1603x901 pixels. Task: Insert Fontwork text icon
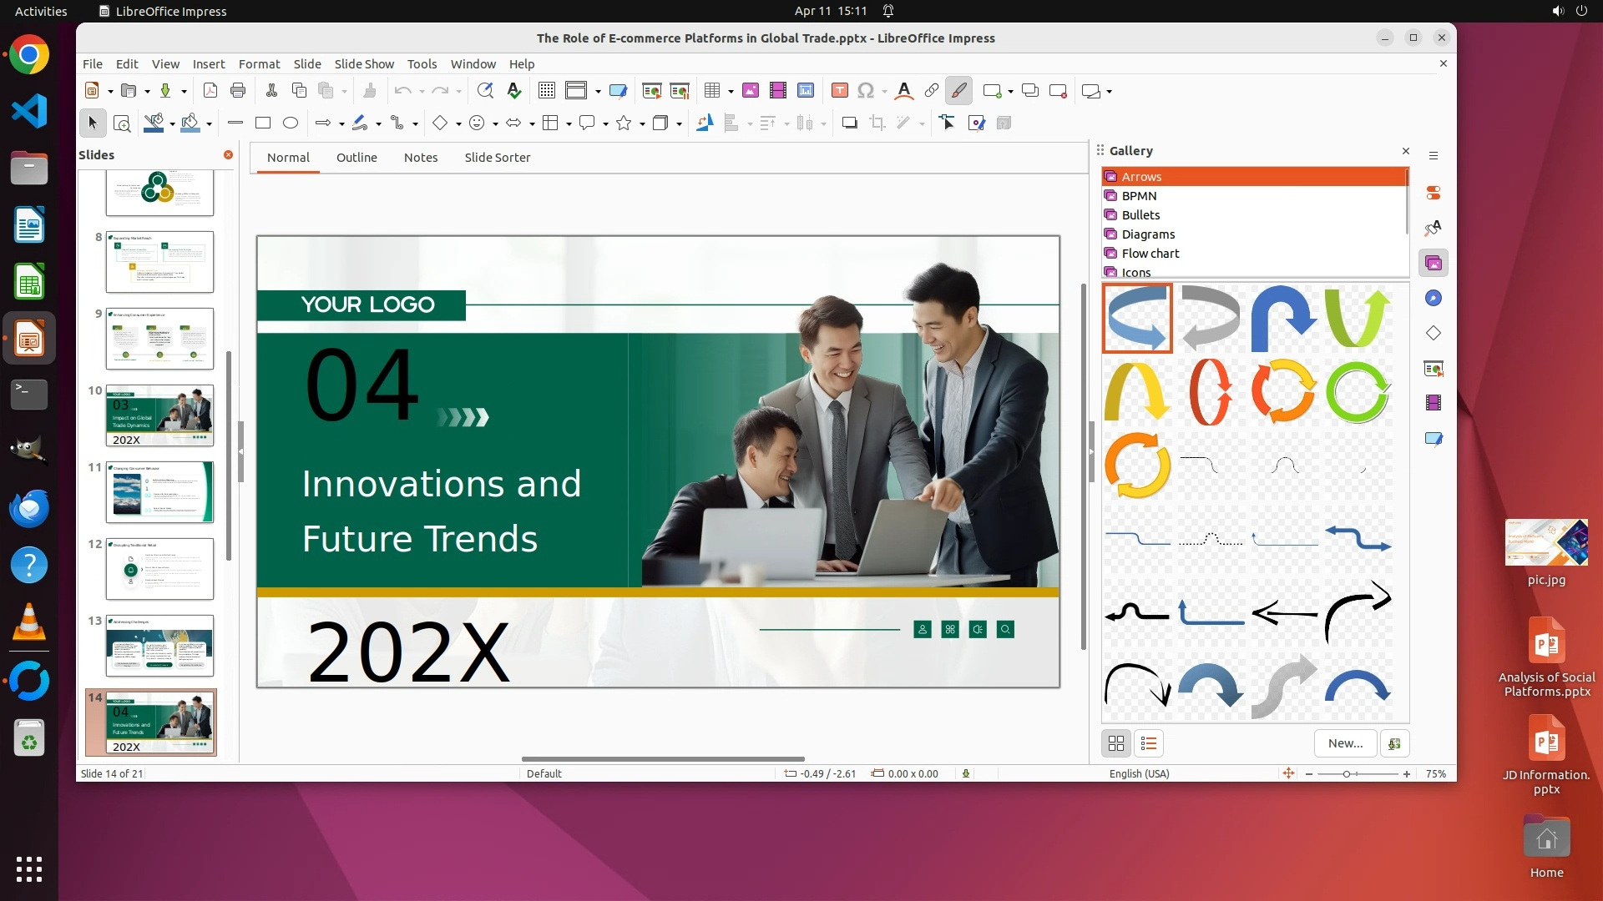click(x=903, y=91)
